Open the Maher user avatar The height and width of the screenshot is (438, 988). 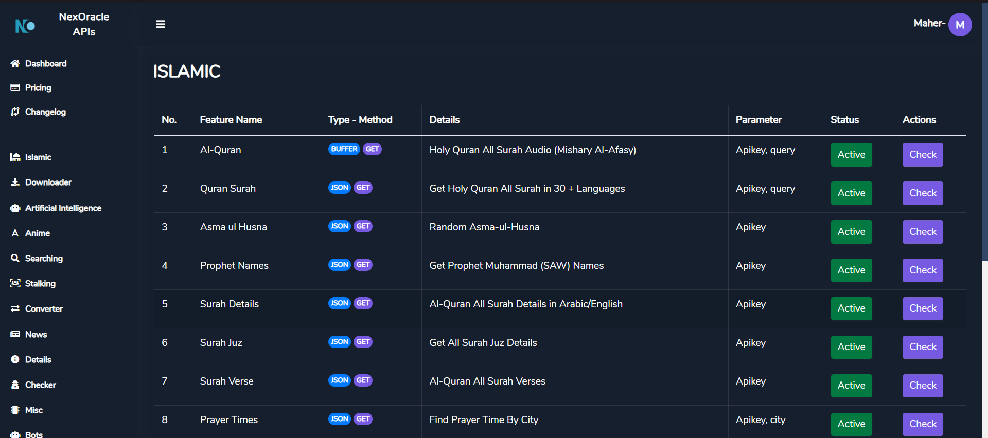click(x=960, y=25)
